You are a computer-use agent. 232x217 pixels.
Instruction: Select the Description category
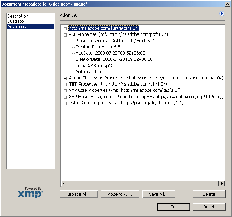30,16
